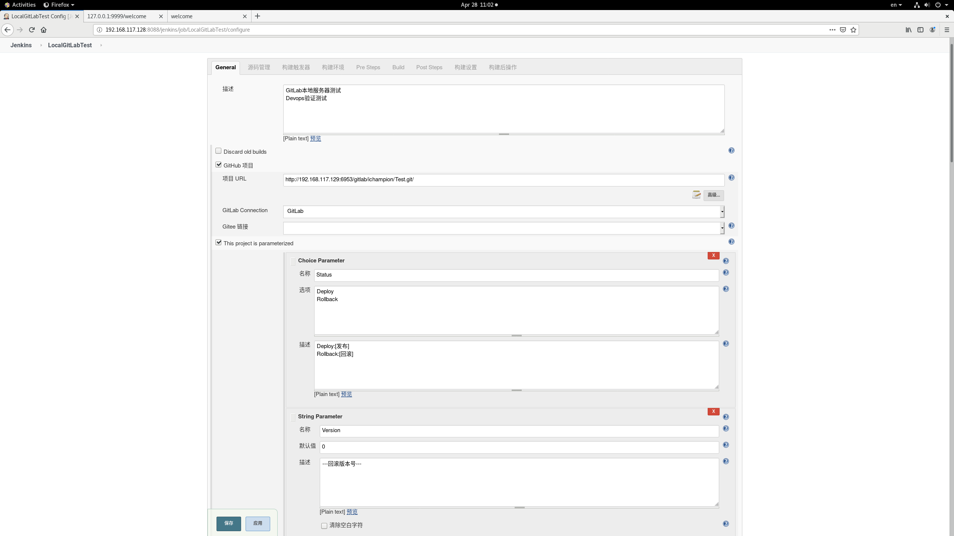Remove Choice Parameter with red X button
The height and width of the screenshot is (536, 954).
click(x=713, y=255)
